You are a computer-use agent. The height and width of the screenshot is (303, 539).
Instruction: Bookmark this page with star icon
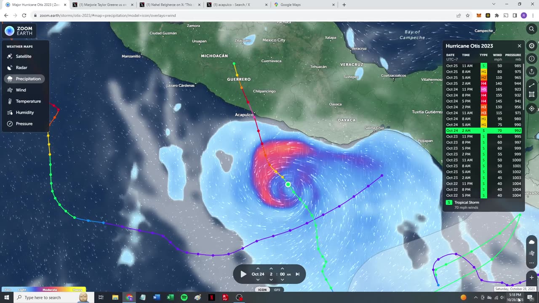click(x=468, y=16)
